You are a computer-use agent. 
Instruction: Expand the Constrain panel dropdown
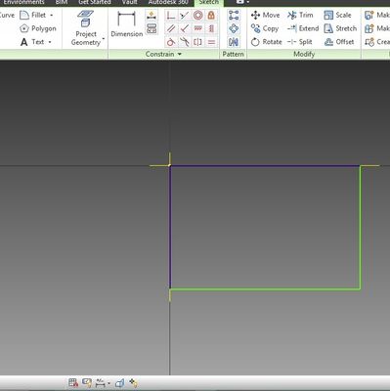click(x=180, y=54)
